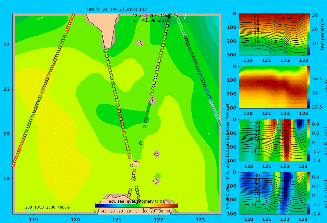This screenshot has height=223, width=327.
Task: Select the diamond island marker near latitude 20.8
Action: tap(152, 100)
